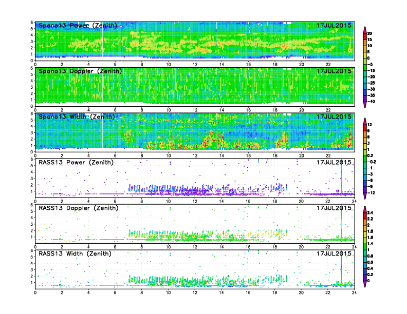
Task: Click hour 24 tick label below RASS13 Width plot
Action: [354, 292]
